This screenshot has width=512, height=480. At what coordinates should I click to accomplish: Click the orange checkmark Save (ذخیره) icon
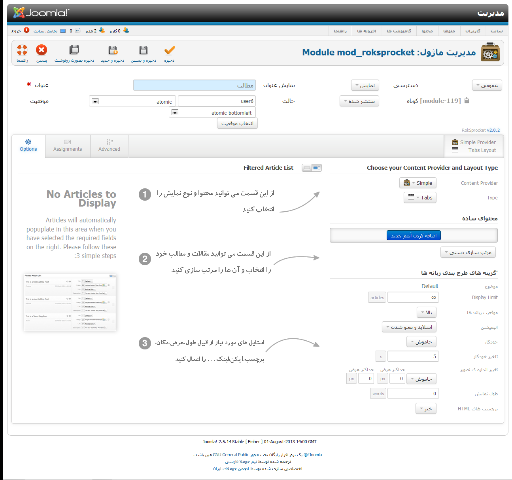click(x=169, y=51)
